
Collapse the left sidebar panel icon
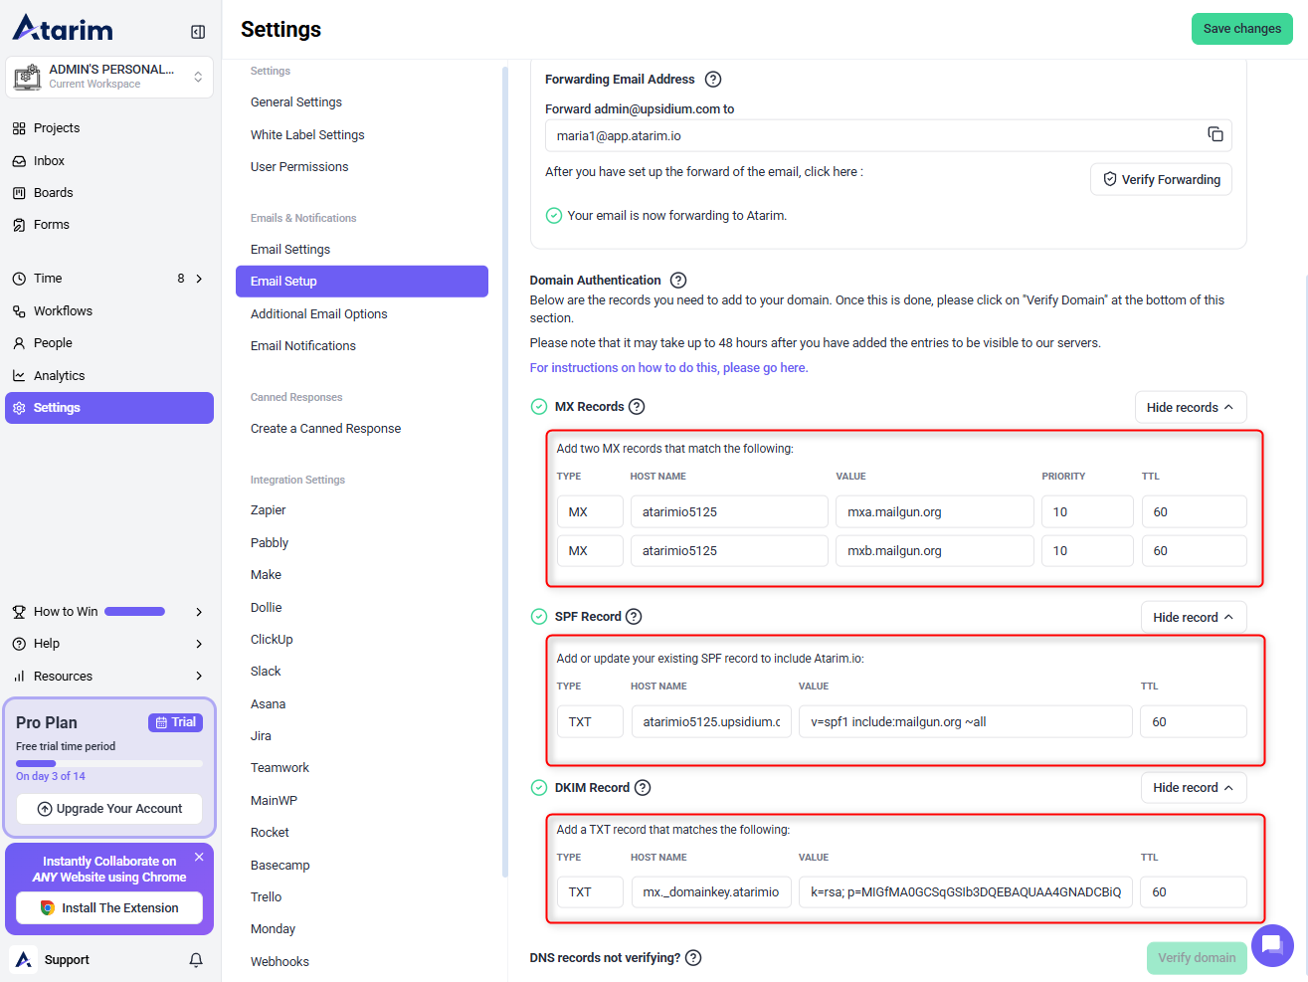pos(198,32)
